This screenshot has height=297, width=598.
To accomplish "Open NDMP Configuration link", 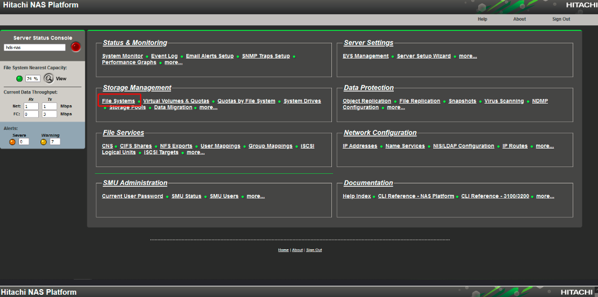I will point(540,101).
